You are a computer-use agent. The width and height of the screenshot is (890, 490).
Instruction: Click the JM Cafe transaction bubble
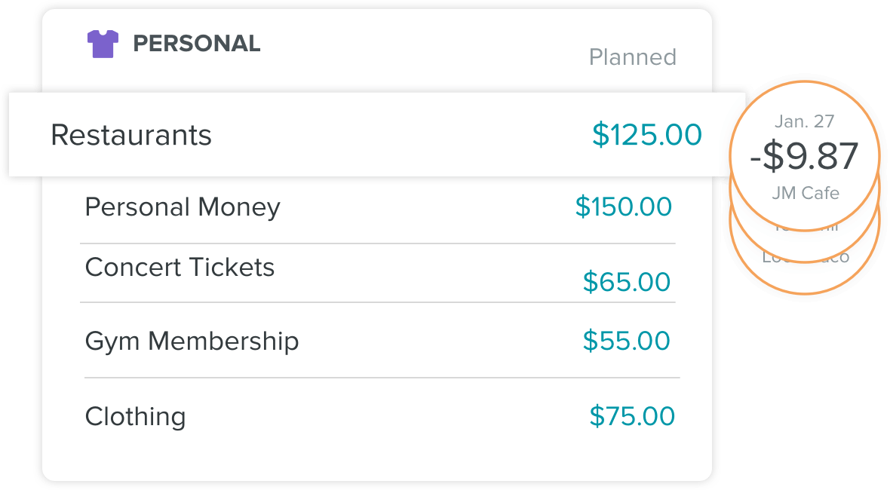click(x=804, y=156)
